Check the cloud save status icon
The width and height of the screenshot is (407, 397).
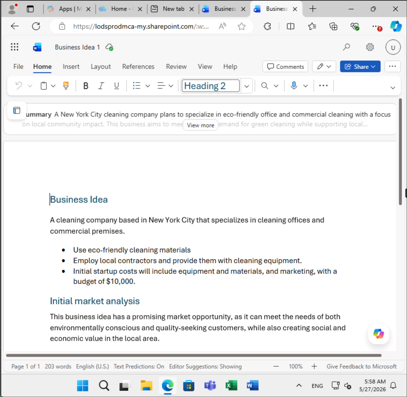click(109, 47)
